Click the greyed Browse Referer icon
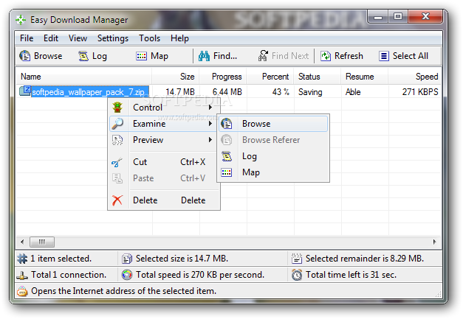Screen dimensions: 463x319 (x=227, y=140)
